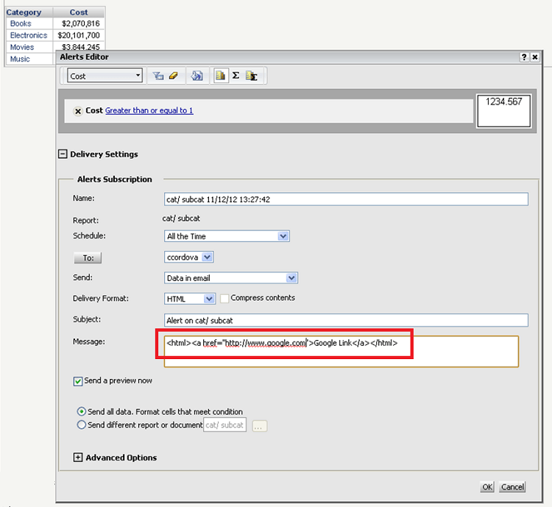552x507 pixels.
Task: Click the eraser clear icon in toolbar
Action: [174, 76]
